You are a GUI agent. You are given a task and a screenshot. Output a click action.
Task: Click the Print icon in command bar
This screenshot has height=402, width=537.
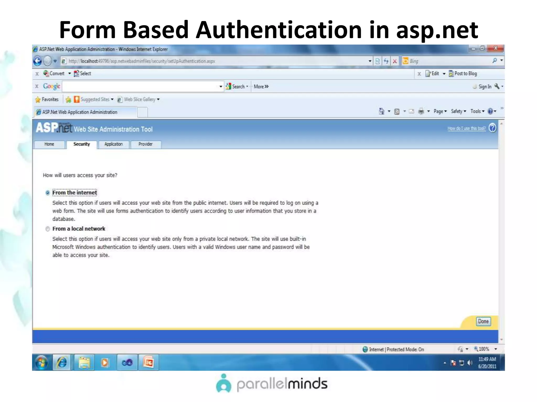pyautogui.click(x=421, y=111)
